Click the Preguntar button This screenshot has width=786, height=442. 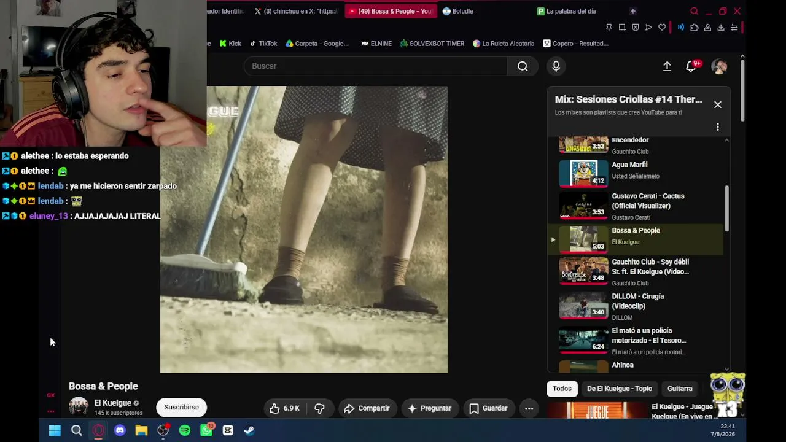click(x=429, y=408)
